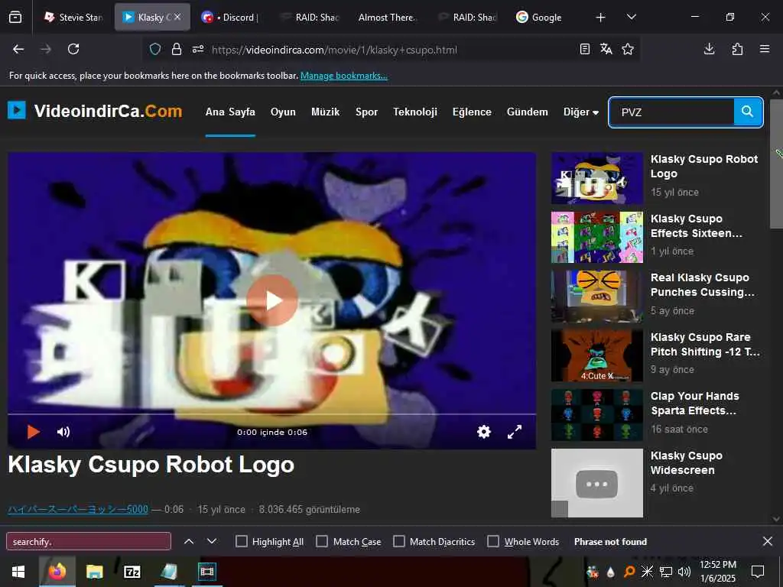Open Ana Sayfa menu item
Viewport: 783px width, 587px height.
pyautogui.click(x=230, y=112)
